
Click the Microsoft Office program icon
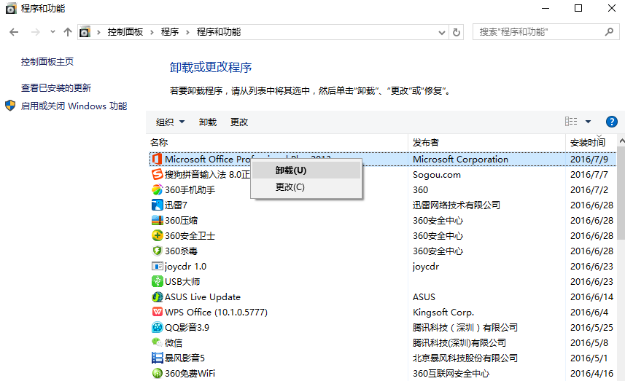click(x=157, y=159)
